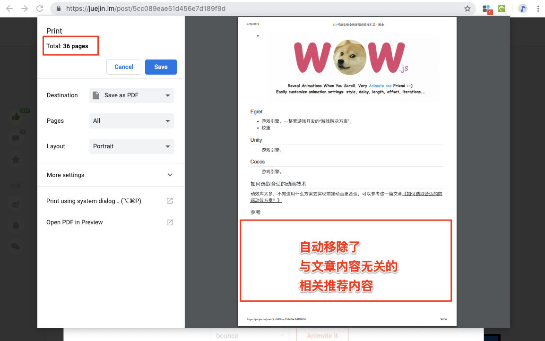
Task: Open Chrome's three-dot menu
Action: (x=538, y=9)
